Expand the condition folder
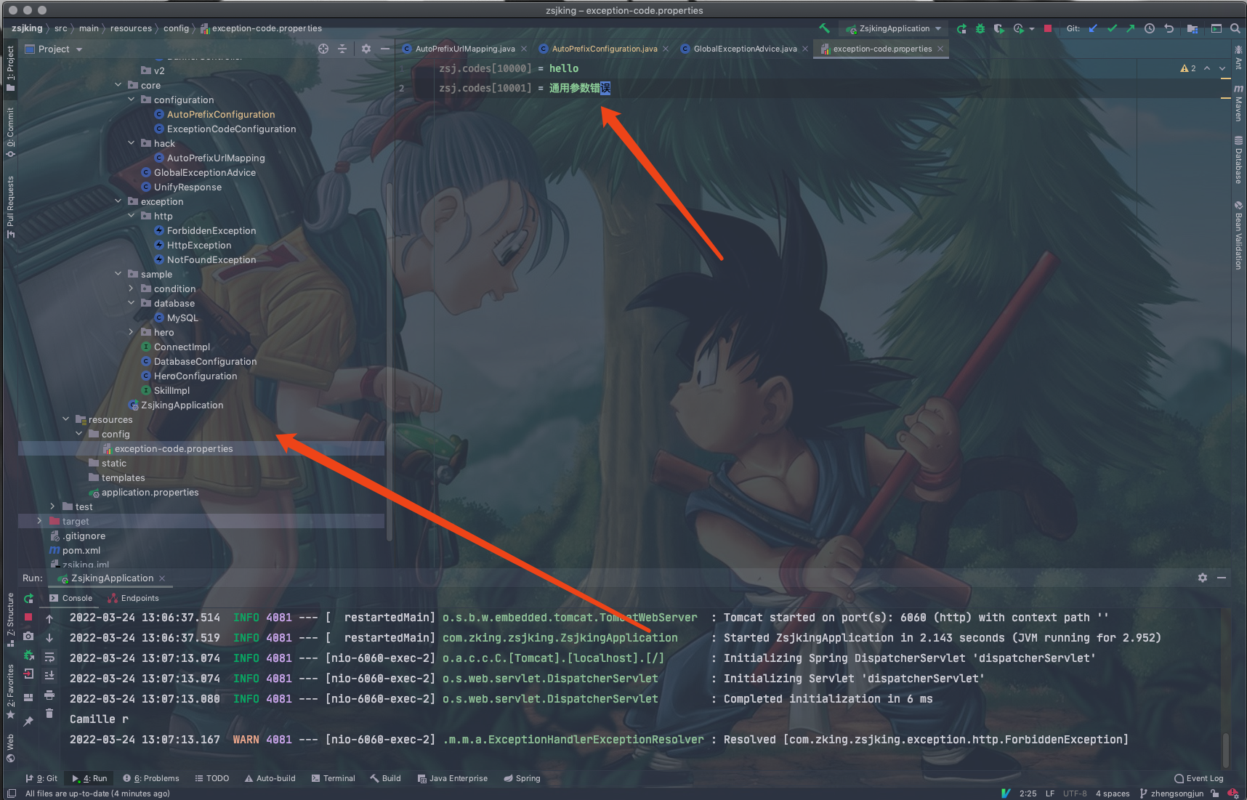The height and width of the screenshot is (800, 1247). tap(132, 288)
